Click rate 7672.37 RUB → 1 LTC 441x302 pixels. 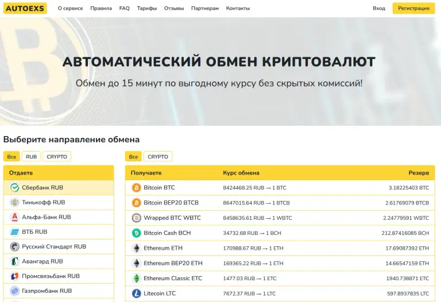coord(249,293)
